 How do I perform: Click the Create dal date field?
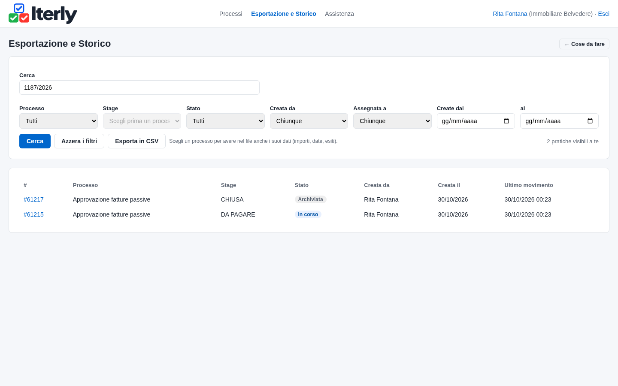(476, 121)
